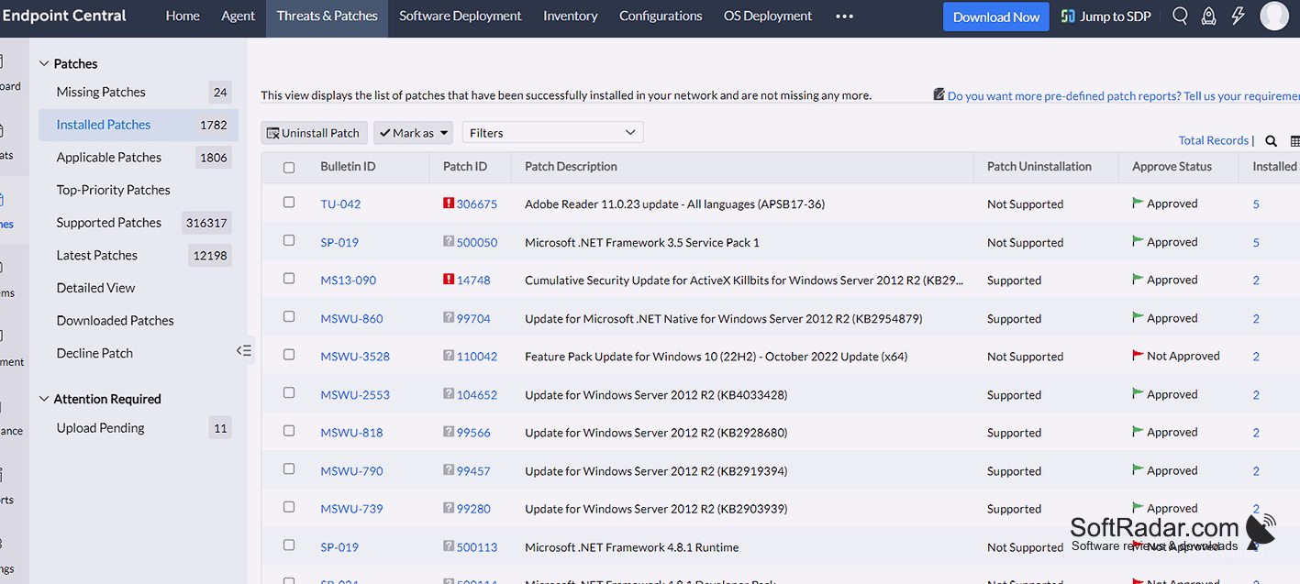Open the three dots more menu
1300x584 pixels.
845,16
